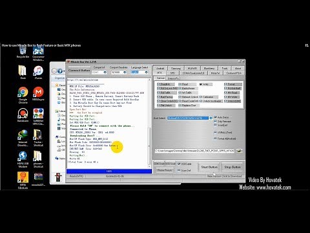Open the Boot Select dropdown
Image resolution: width=310 pixels, height=233 pixels.
(211, 118)
